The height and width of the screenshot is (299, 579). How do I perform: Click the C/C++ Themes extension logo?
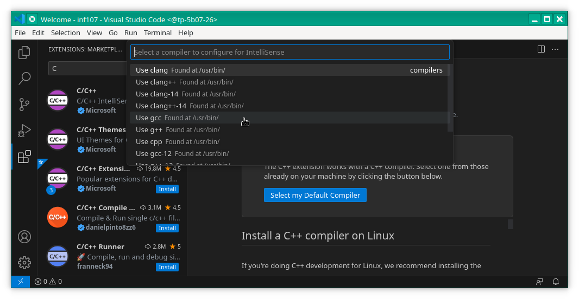tap(58, 139)
